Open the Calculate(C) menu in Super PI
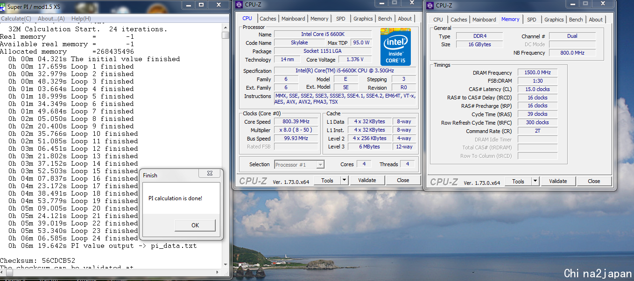 (16, 19)
